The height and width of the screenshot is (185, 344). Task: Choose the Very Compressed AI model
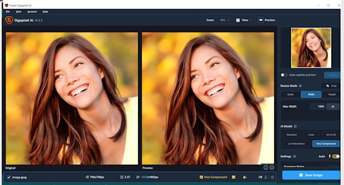pyautogui.click(x=326, y=144)
